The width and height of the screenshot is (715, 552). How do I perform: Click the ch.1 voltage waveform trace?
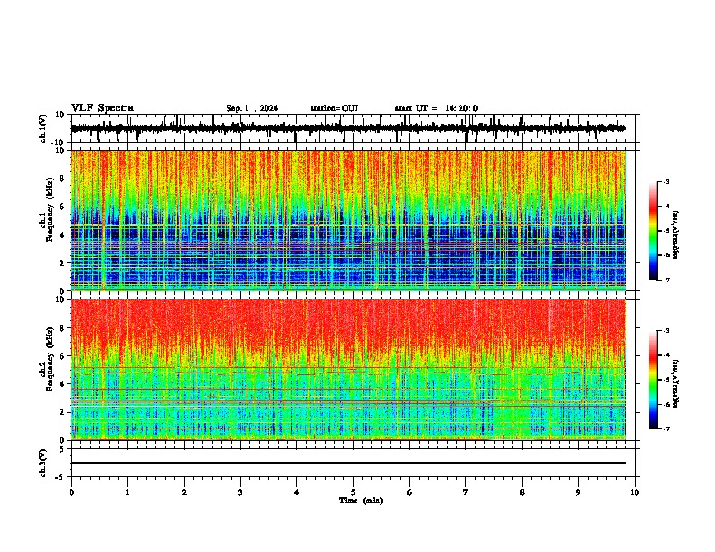(348, 128)
